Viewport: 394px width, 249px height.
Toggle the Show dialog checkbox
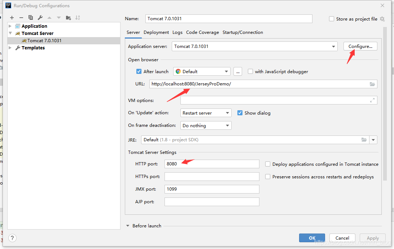[240, 113]
